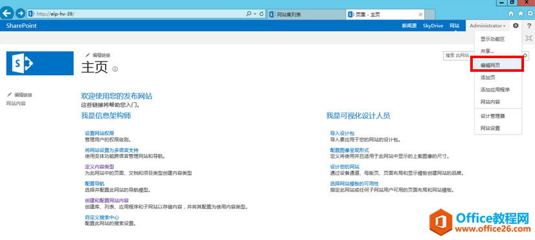Close the 页面 - 主页 tab
The width and height of the screenshot is (535, 240).
point(420,14)
